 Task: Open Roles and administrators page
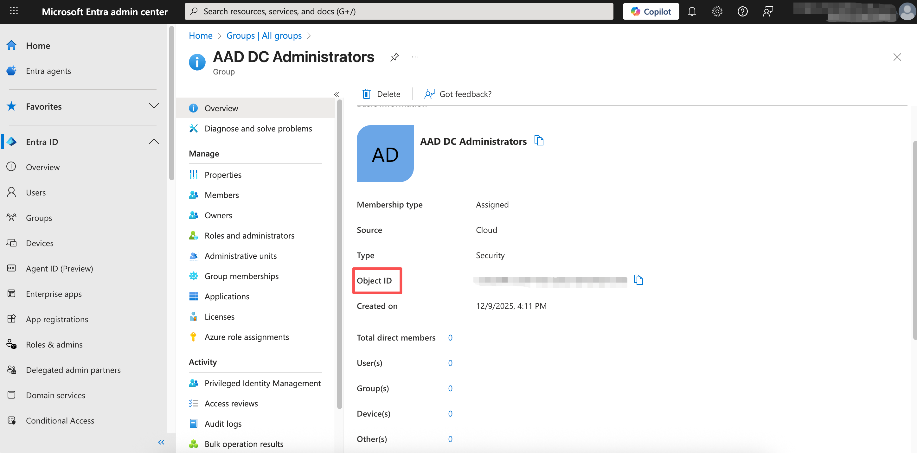[x=249, y=236]
